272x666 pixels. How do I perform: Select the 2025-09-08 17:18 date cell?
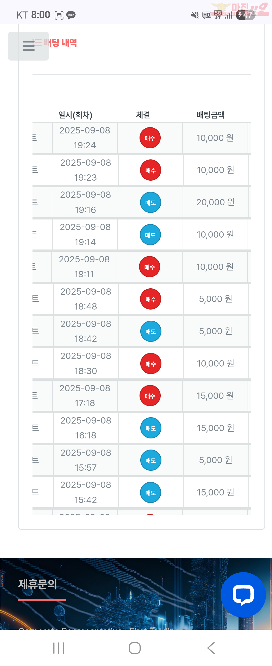click(x=85, y=396)
